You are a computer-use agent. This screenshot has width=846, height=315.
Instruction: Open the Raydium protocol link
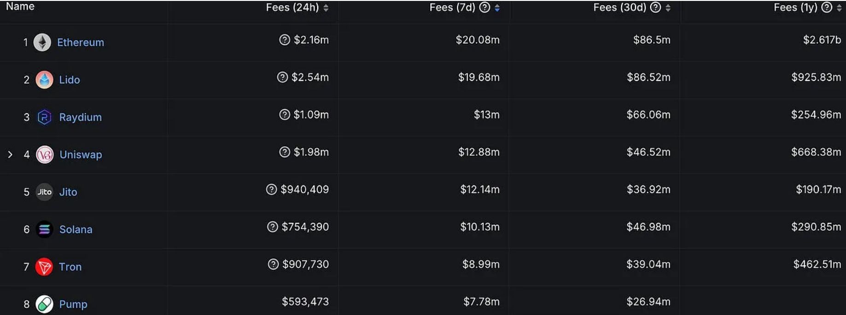(x=81, y=117)
